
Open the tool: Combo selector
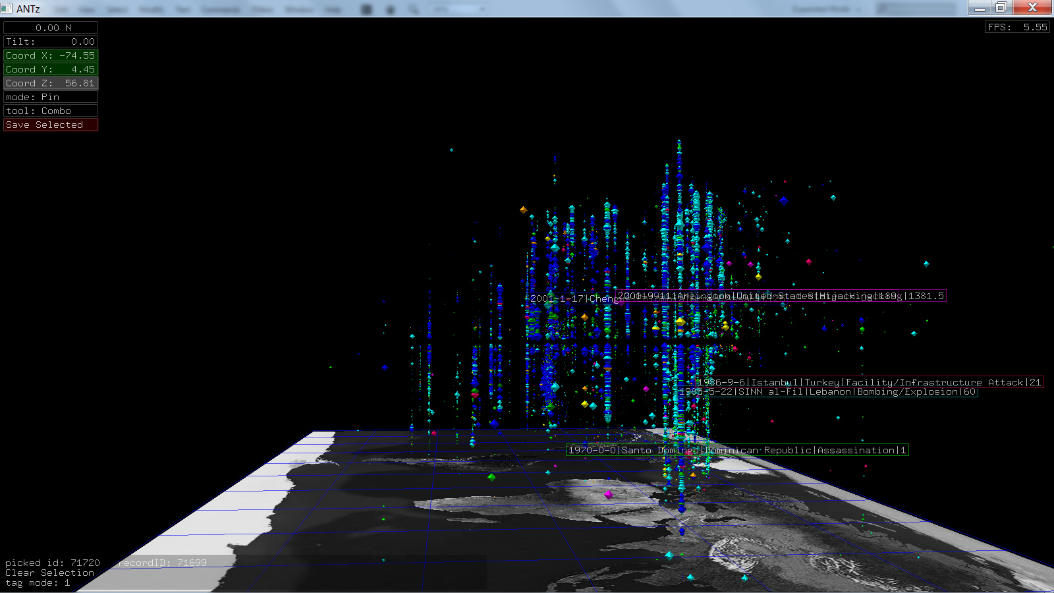coord(50,111)
